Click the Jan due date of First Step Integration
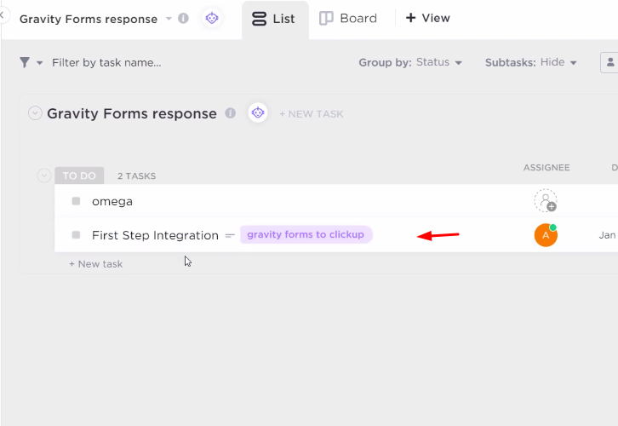This screenshot has height=426, width=618. tap(607, 235)
